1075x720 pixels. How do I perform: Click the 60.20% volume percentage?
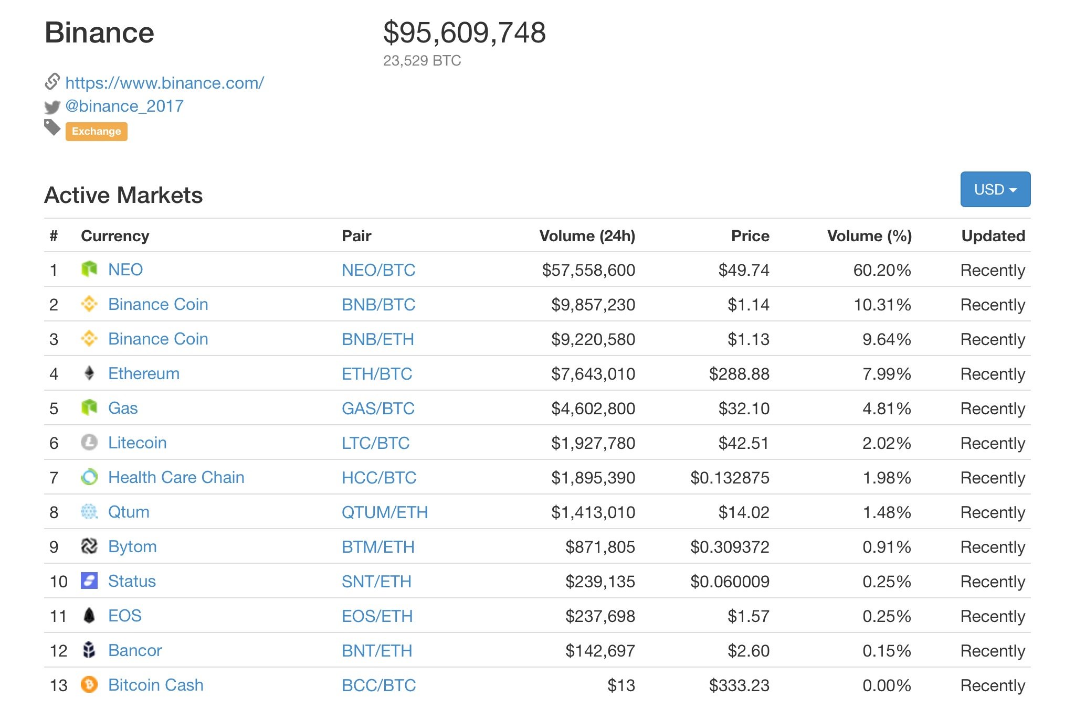882,270
